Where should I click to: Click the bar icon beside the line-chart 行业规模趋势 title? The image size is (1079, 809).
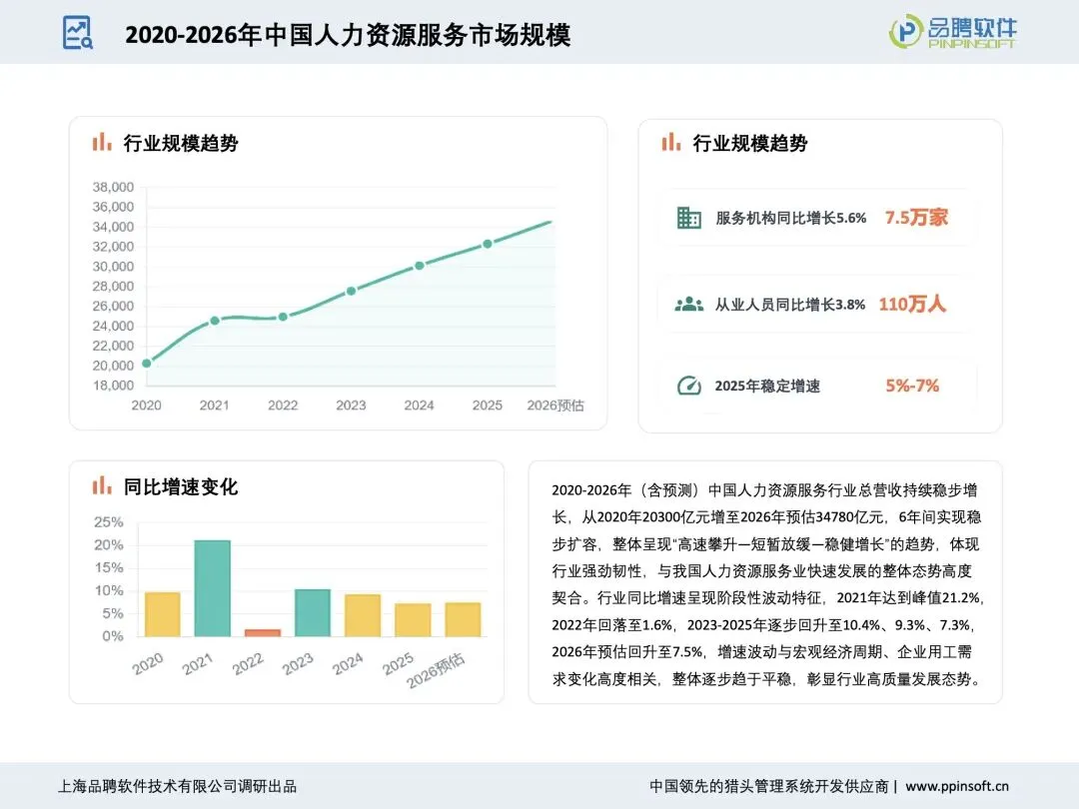pos(102,142)
